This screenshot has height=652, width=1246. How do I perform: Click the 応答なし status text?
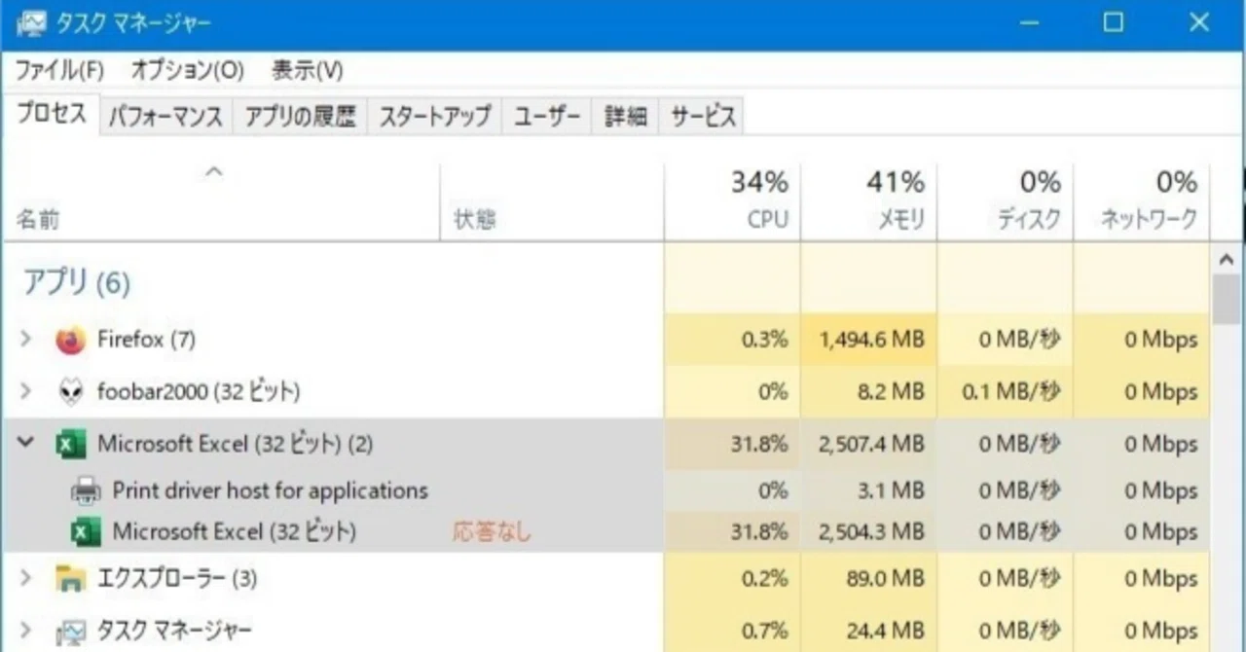click(493, 532)
